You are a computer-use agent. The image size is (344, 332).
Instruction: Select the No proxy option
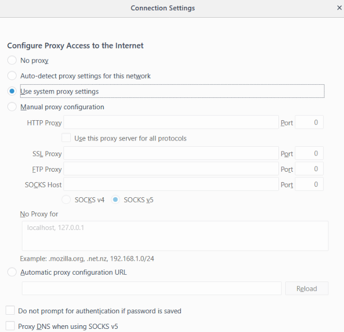click(x=12, y=60)
